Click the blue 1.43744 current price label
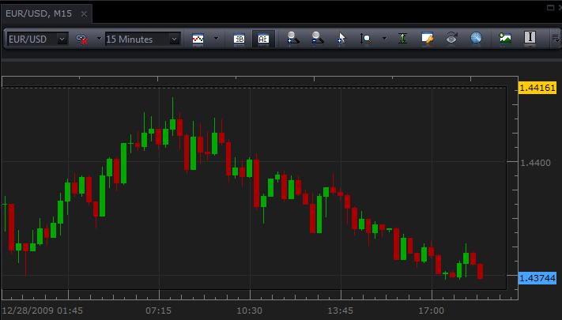Screen dimensions: 562x320 (x=537, y=278)
